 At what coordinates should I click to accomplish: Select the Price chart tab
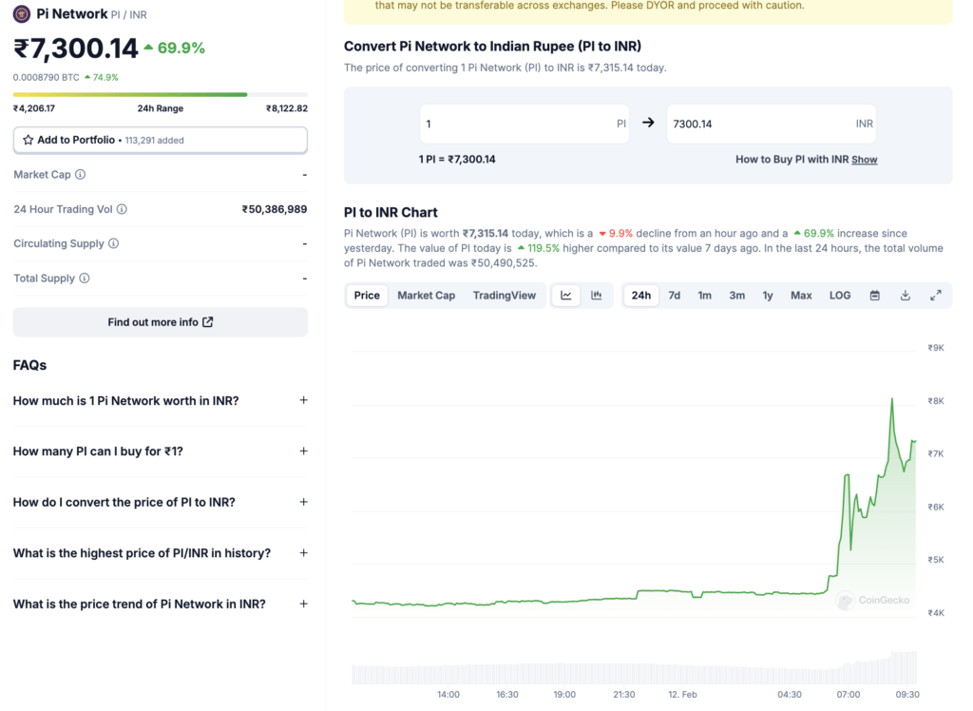pos(367,296)
